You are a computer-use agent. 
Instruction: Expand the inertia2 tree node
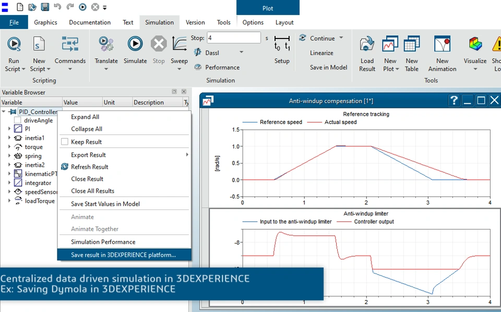point(9,165)
